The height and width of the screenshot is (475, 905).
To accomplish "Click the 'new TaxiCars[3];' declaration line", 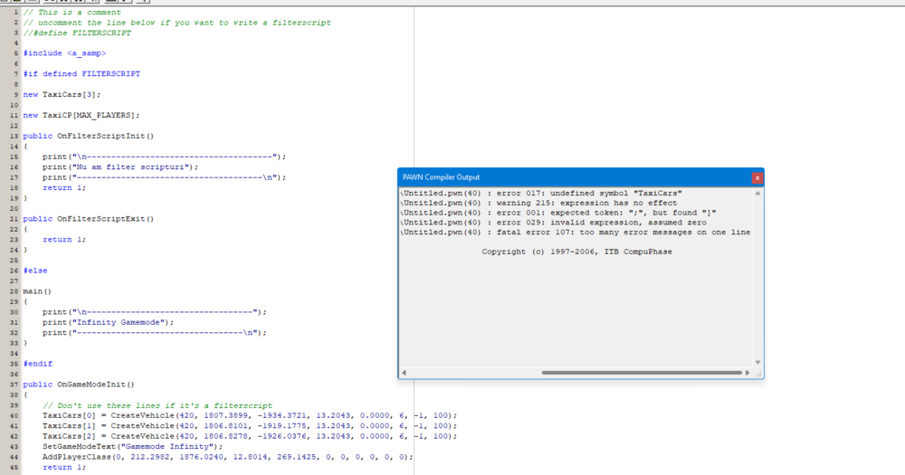I will (x=62, y=95).
